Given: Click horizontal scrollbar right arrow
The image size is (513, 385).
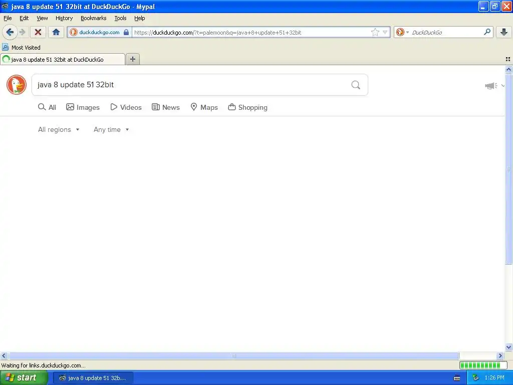Looking at the screenshot, I should pos(500,355).
